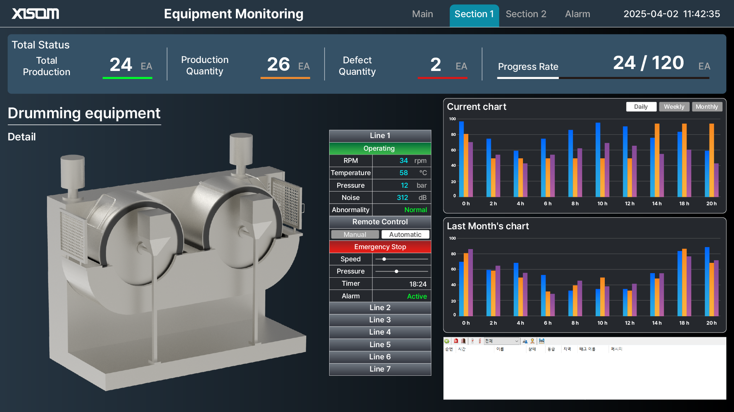Select the red siren alarm icon
The image size is (734, 412).
coord(456,341)
